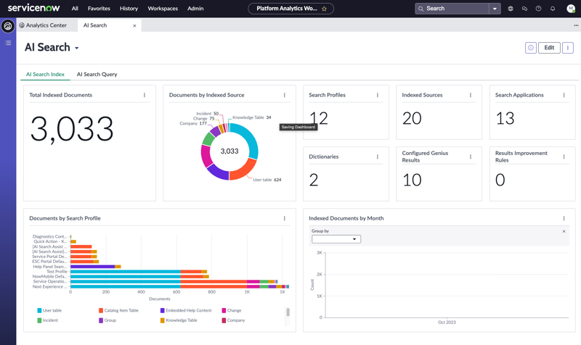Open the globe scope selector icon
581x345 pixels.
511,9
